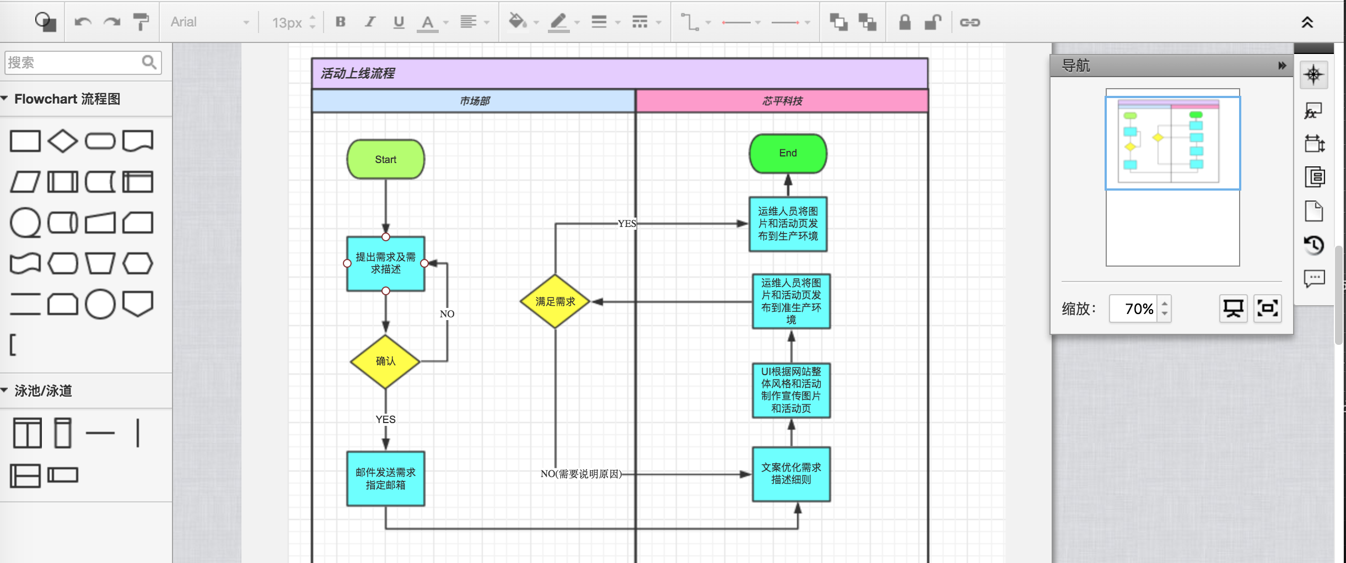Open the revision history clock icon
The height and width of the screenshot is (563, 1346).
coord(1313,245)
